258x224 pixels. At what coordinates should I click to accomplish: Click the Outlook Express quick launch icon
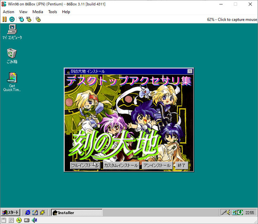[x=35, y=213]
